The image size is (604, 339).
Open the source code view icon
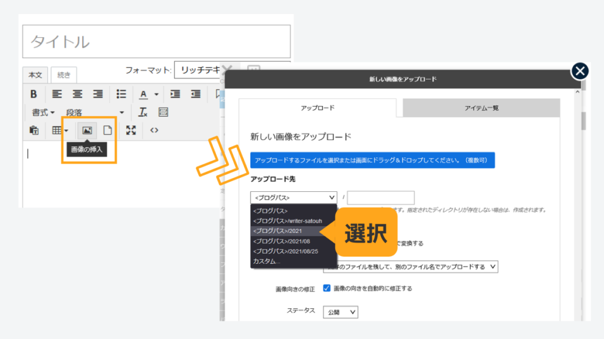pos(154,130)
